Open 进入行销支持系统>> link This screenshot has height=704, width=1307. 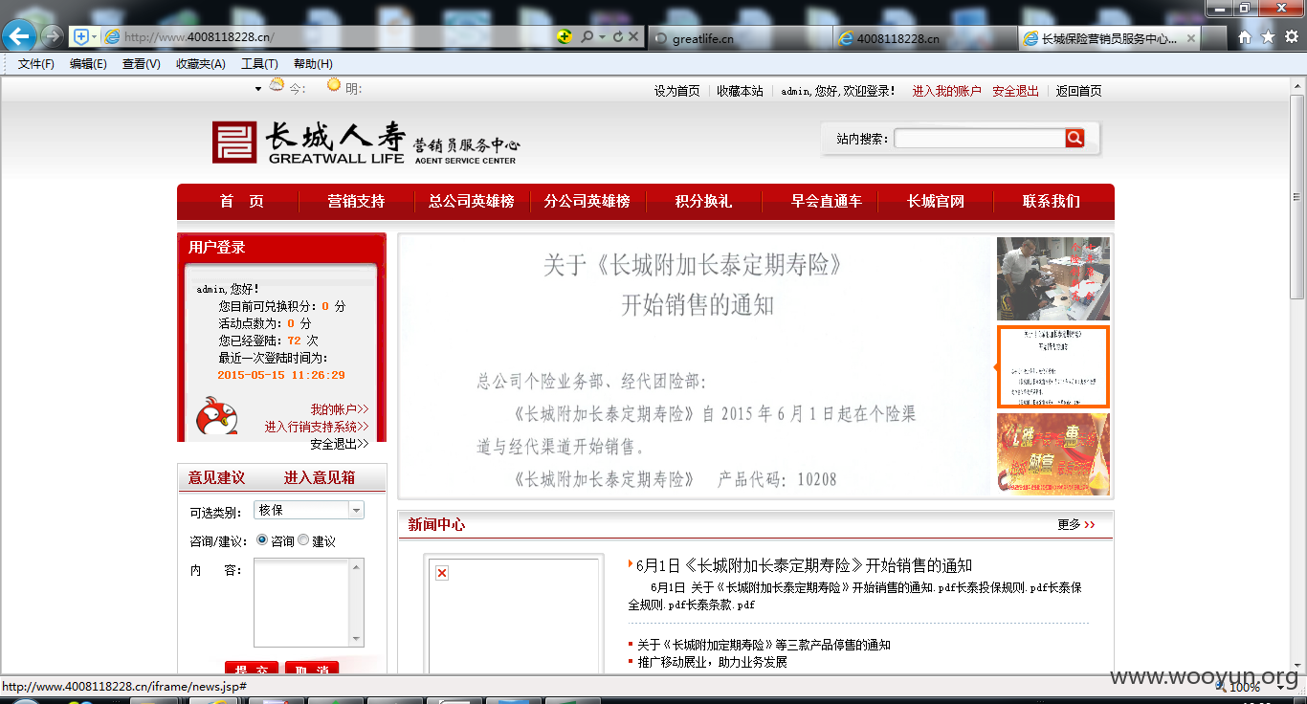click(317, 427)
